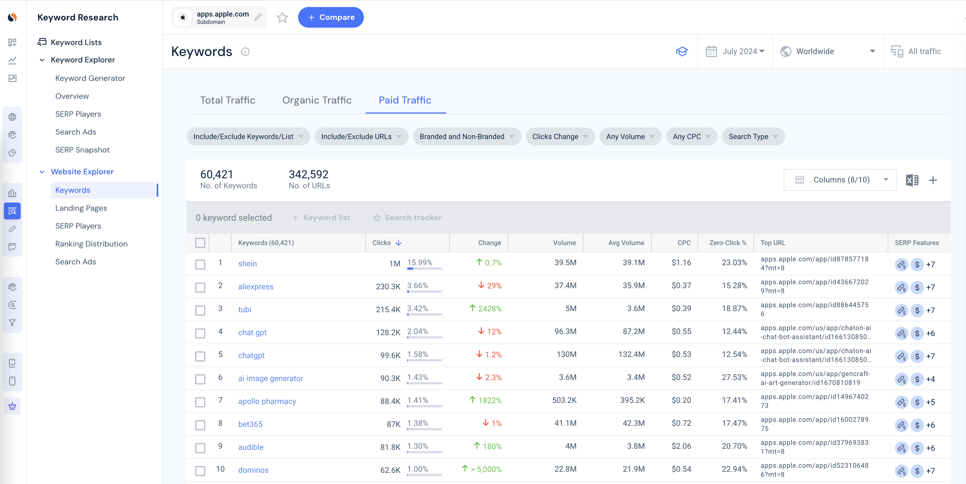
Task: Toggle the select-all keywords checkbox
Action: [200, 243]
